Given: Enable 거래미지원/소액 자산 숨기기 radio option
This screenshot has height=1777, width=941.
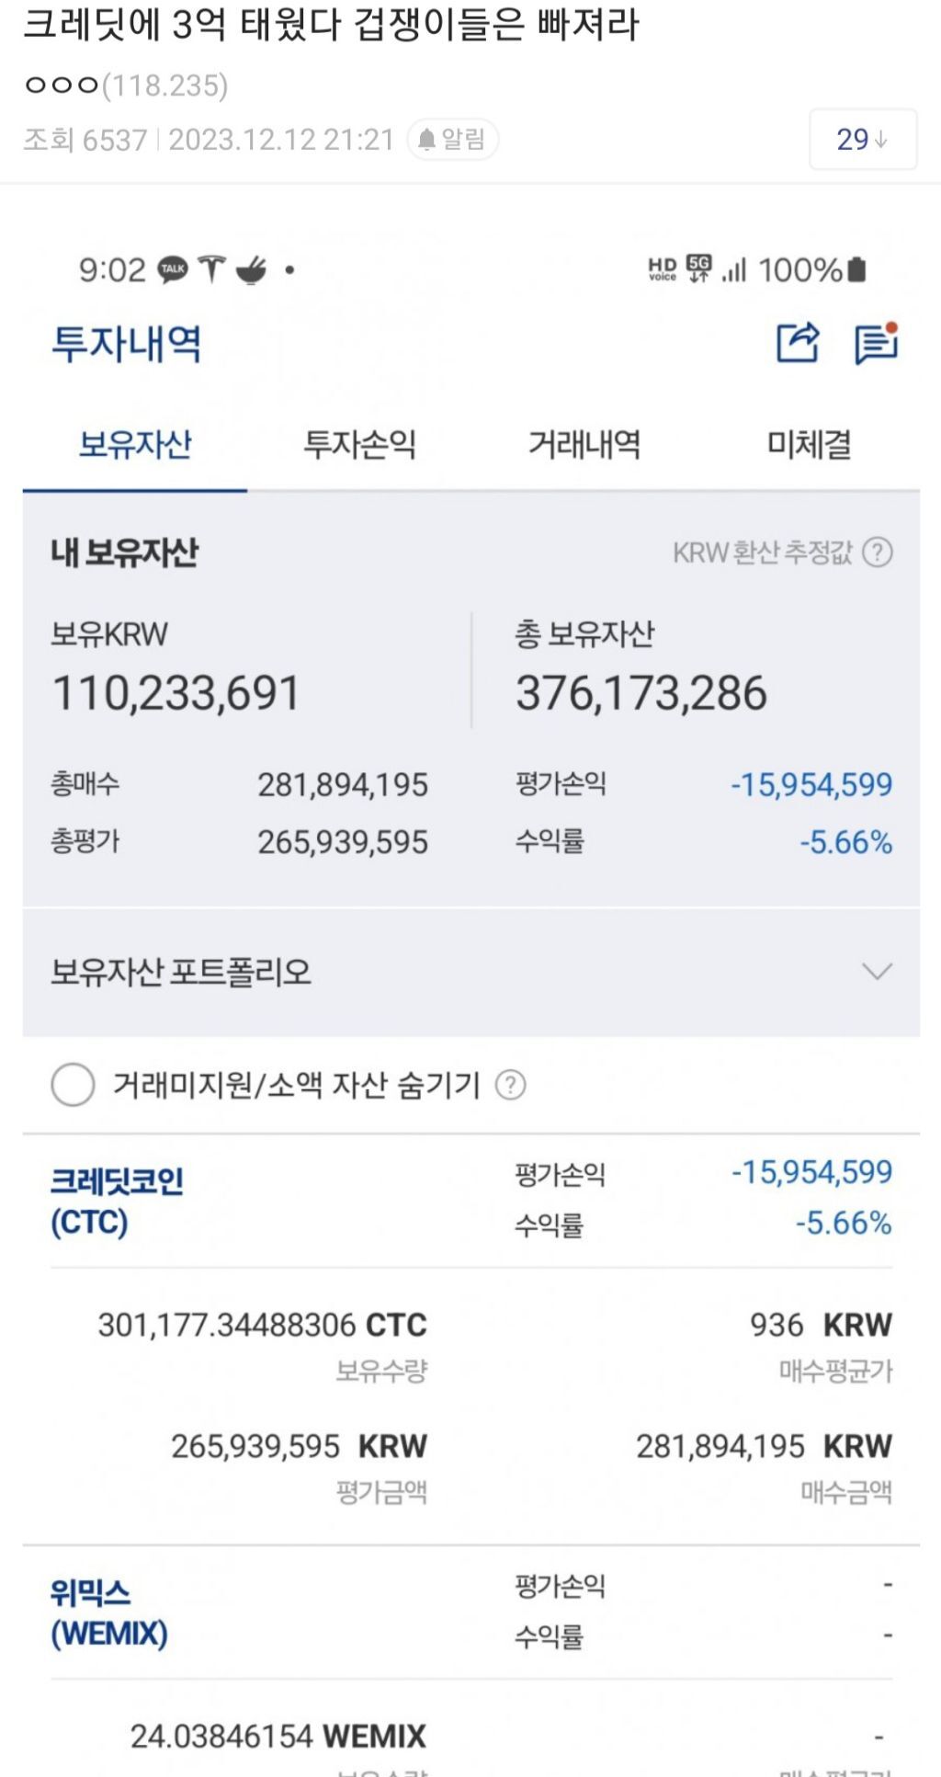Looking at the screenshot, I should coord(74,1085).
